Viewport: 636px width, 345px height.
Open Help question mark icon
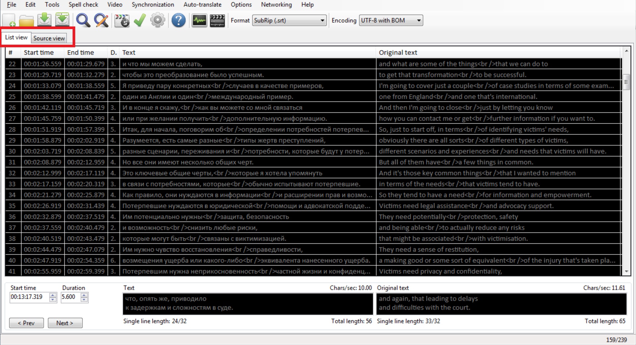coord(178,21)
